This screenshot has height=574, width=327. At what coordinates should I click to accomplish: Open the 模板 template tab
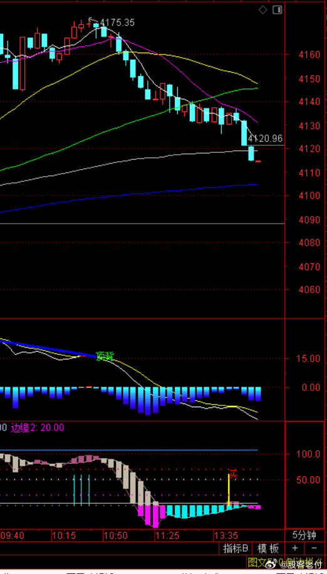(269, 548)
